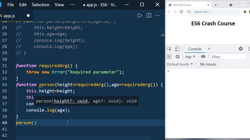Select the ES6 Crash Course browser tab
The image size is (250, 140).
click(x=189, y=5)
